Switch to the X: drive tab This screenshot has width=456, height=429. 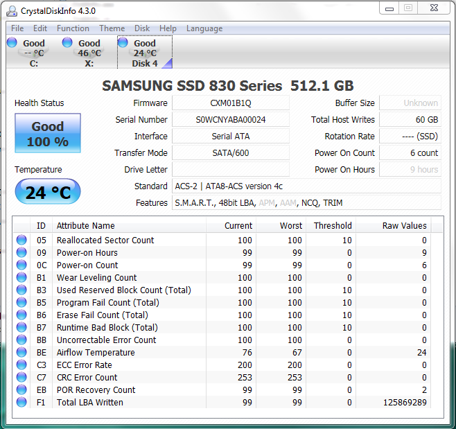click(89, 53)
